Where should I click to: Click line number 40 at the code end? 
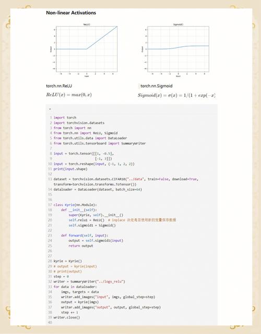[x=50, y=323]
